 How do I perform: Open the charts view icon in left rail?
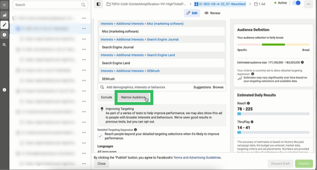4,15
